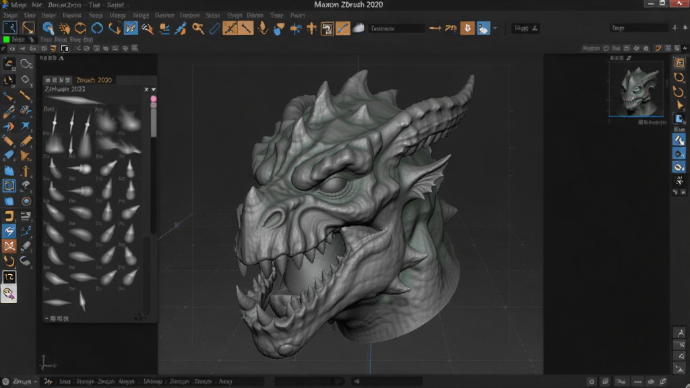Select the horizontal cone brush with round tip
690x388 pixels.
[x=80, y=168]
